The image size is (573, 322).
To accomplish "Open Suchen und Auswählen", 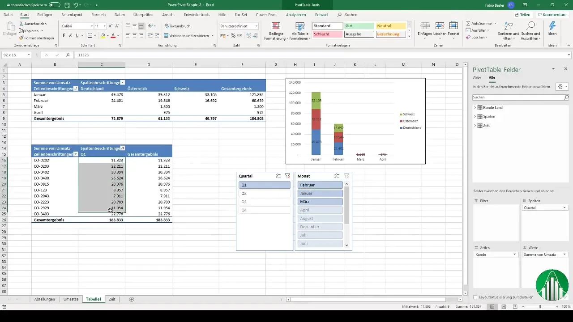I will tap(531, 31).
